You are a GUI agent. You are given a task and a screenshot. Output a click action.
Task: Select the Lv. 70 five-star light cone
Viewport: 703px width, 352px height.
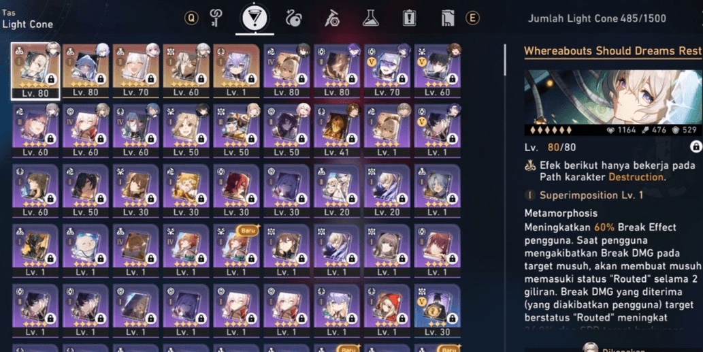point(136,71)
